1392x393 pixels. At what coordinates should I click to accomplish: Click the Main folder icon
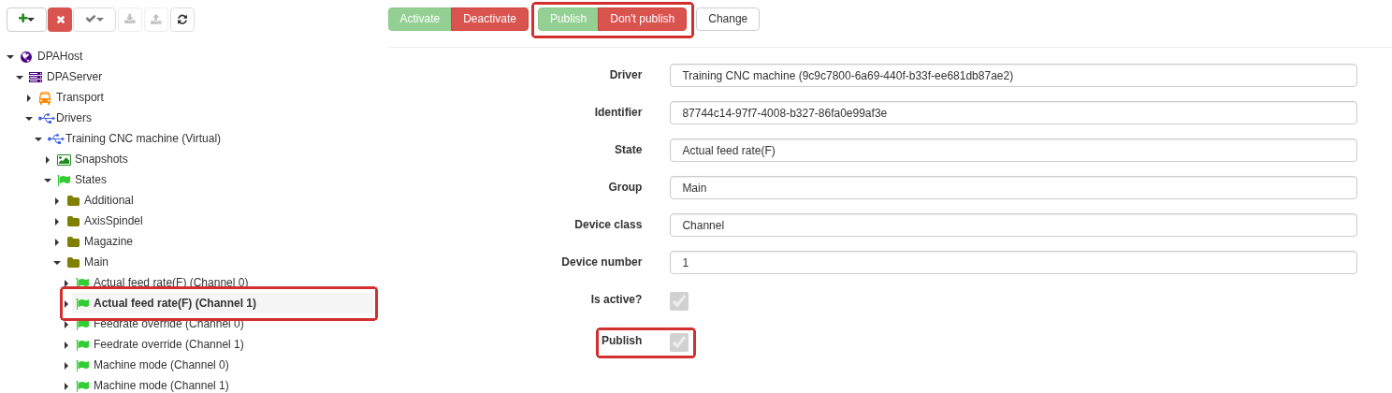point(73,262)
